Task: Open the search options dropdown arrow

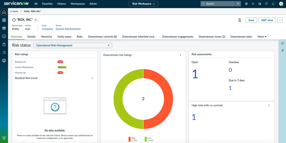Action: point(238,4)
